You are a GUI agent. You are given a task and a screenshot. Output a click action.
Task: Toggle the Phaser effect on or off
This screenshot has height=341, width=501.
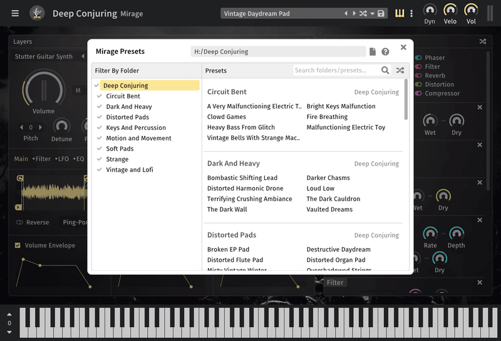[x=418, y=58]
